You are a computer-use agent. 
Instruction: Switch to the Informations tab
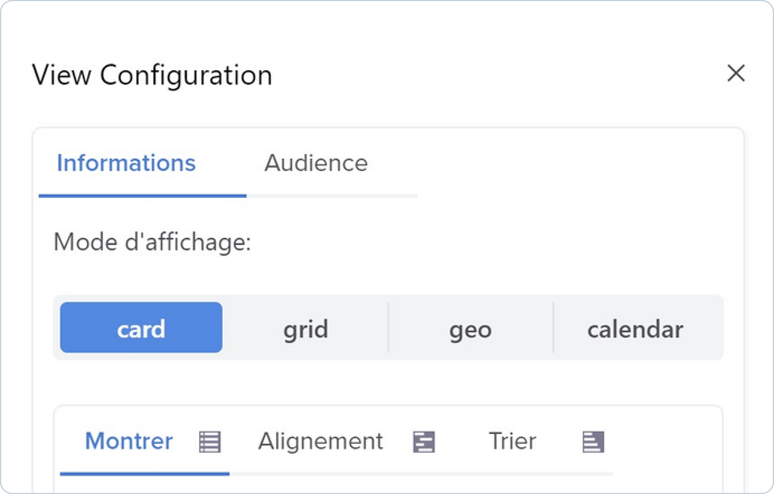click(x=126, y=163)
